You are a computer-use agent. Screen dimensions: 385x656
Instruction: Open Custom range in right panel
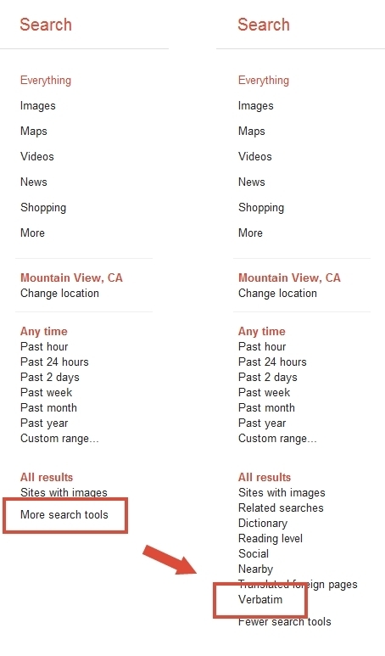coord(277,439)
